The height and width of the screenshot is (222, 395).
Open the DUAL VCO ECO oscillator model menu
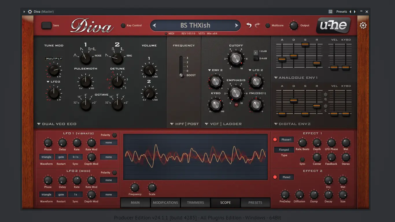[57, 124]
